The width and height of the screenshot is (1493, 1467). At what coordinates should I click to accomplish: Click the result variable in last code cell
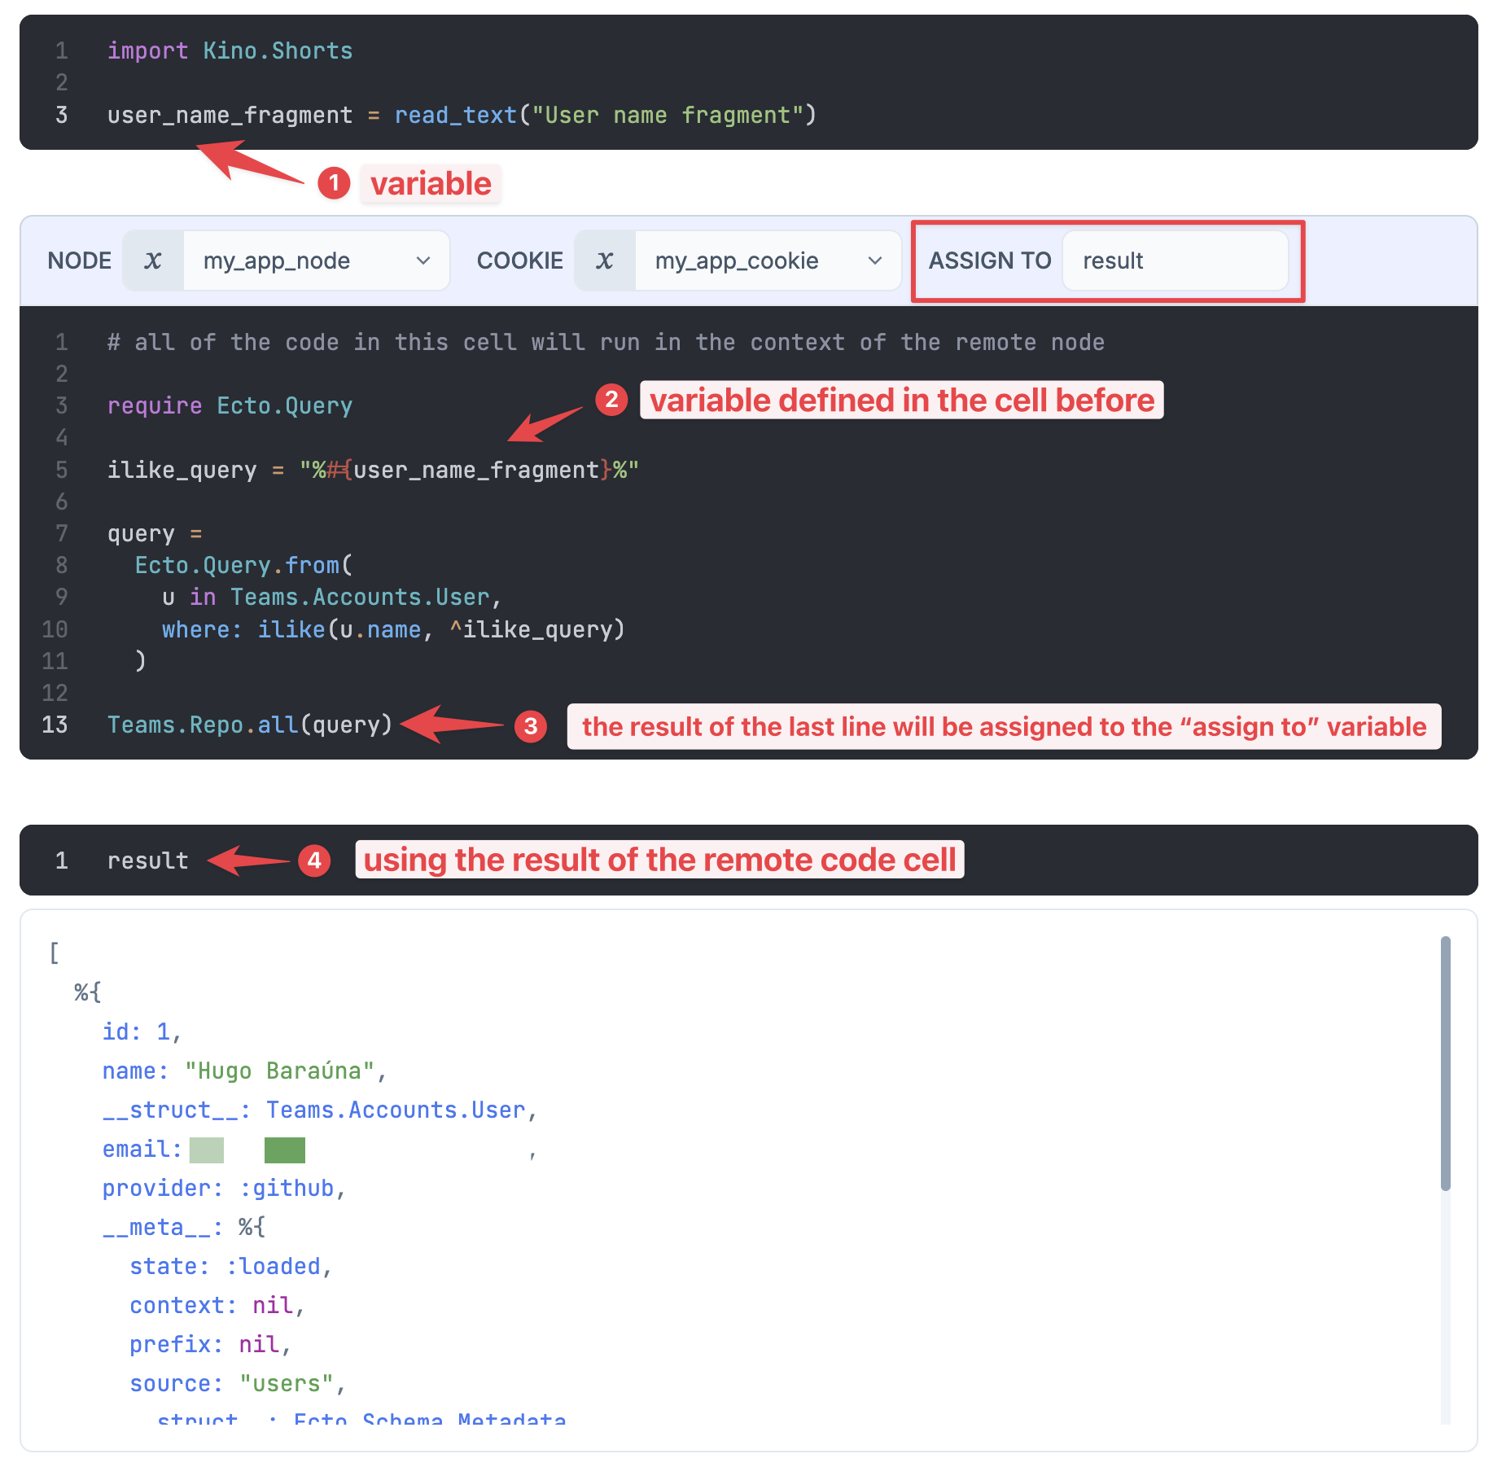pyautogui.click(x=147, y=860)
